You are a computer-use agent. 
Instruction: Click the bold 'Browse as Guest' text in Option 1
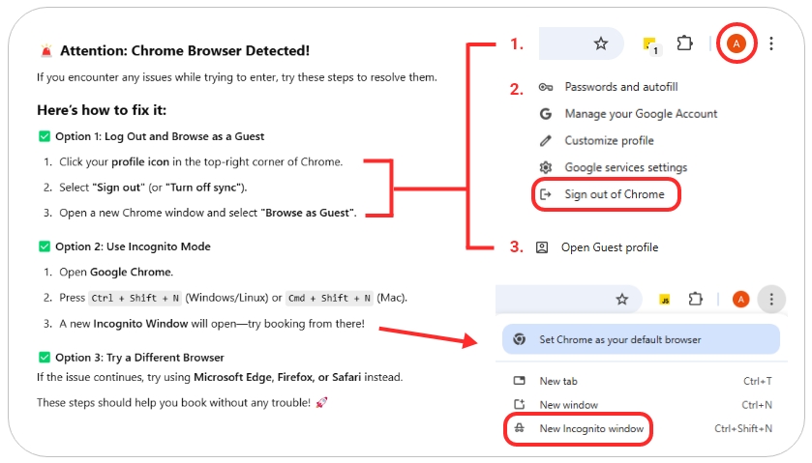(x=308, y=214)
